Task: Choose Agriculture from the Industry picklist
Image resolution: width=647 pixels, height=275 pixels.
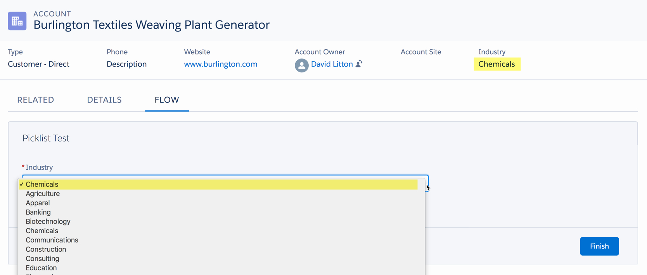Action: pyautogui.click(x=43, y=194)
